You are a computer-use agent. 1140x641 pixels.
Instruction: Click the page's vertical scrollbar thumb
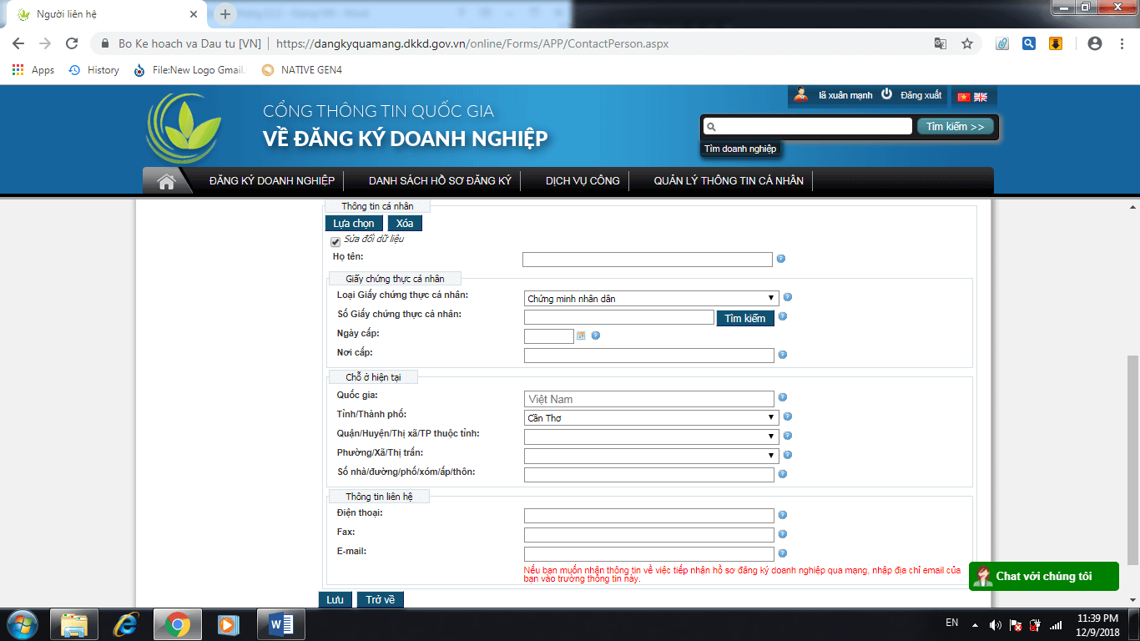coord(1132,459)
